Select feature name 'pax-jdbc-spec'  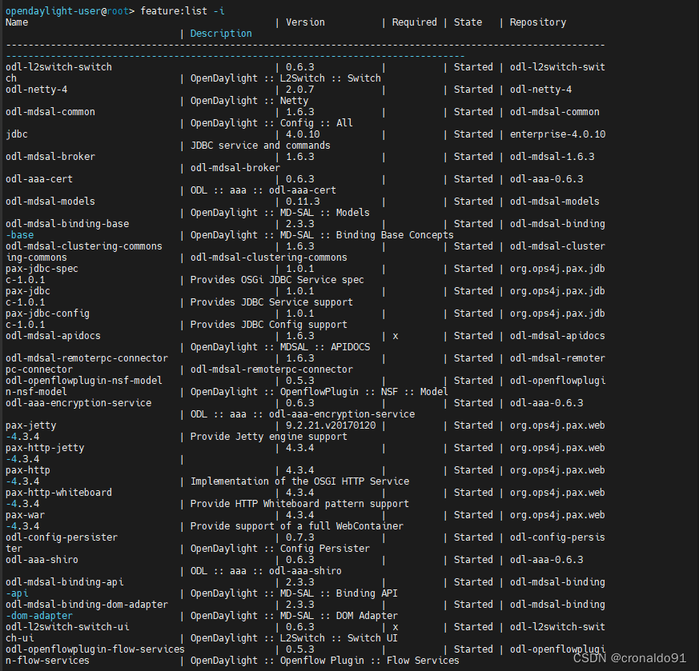tap(42, 269)
